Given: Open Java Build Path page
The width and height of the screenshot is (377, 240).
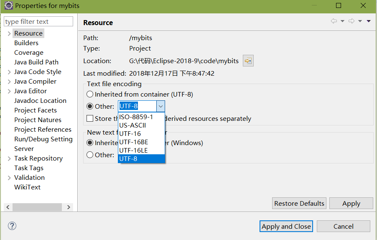Looking at the screenshot, I should pos(36,62).
